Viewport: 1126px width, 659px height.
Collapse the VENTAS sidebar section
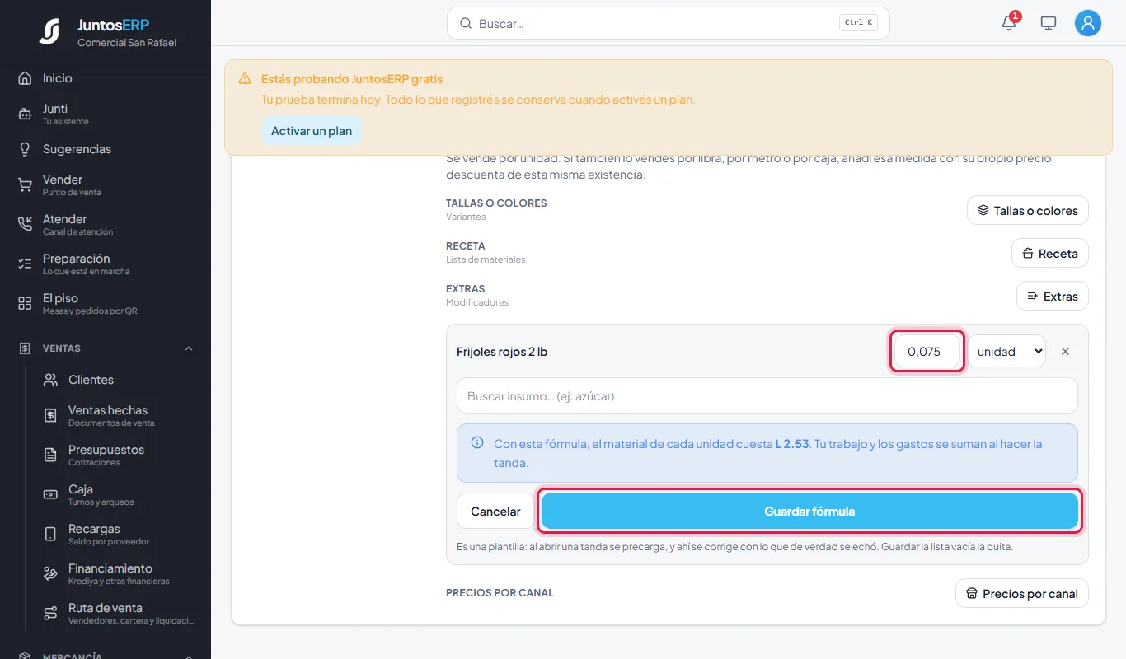tap(189, 348)
